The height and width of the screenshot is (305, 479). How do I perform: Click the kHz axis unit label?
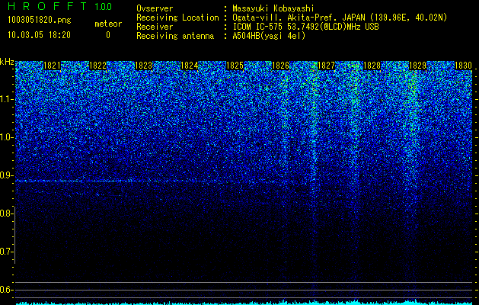(7, 62)
